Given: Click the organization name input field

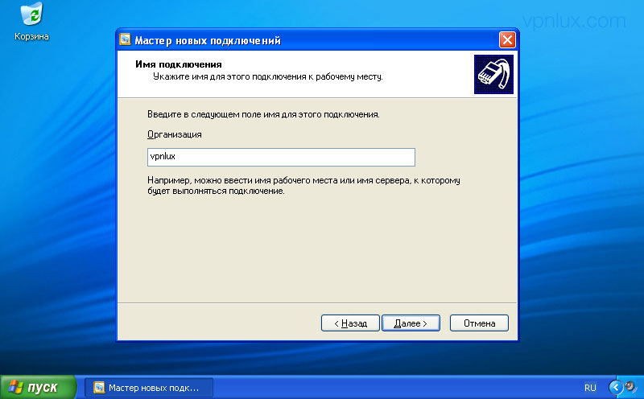Looking at the screenshot, I should (x=281, y=157).
